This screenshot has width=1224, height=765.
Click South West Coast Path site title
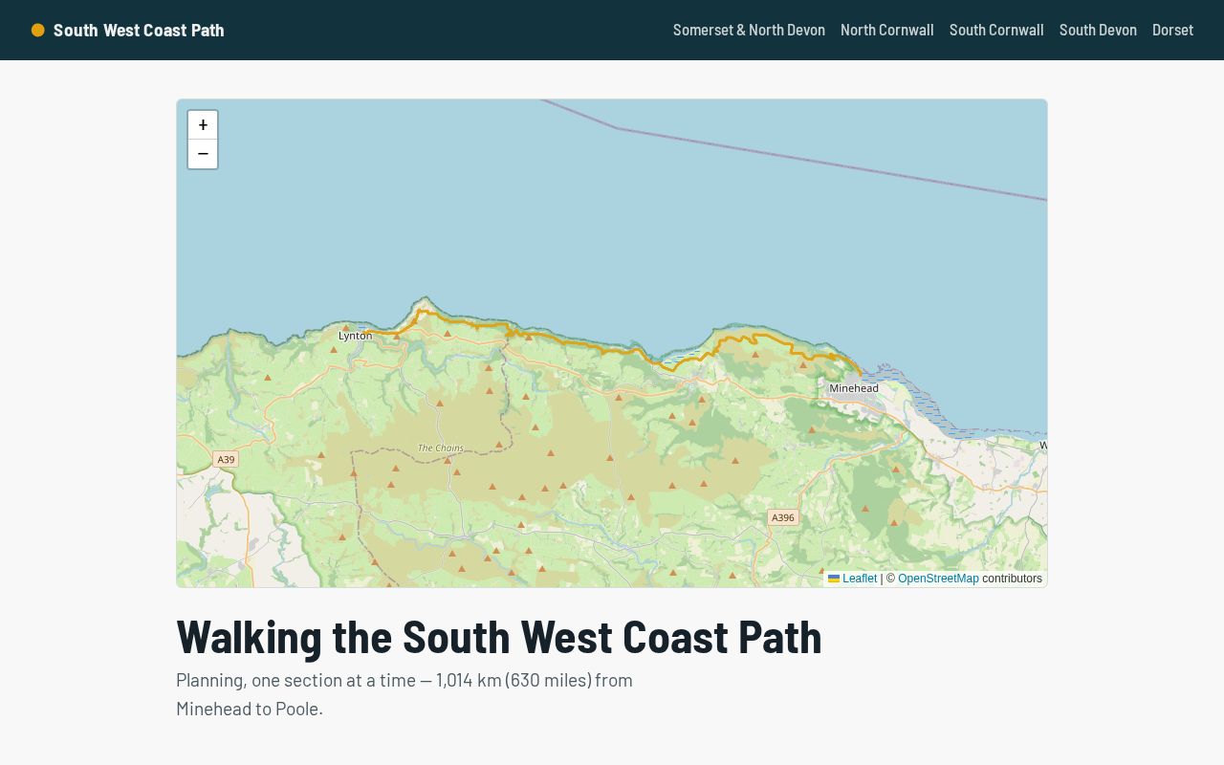[139, 30]
